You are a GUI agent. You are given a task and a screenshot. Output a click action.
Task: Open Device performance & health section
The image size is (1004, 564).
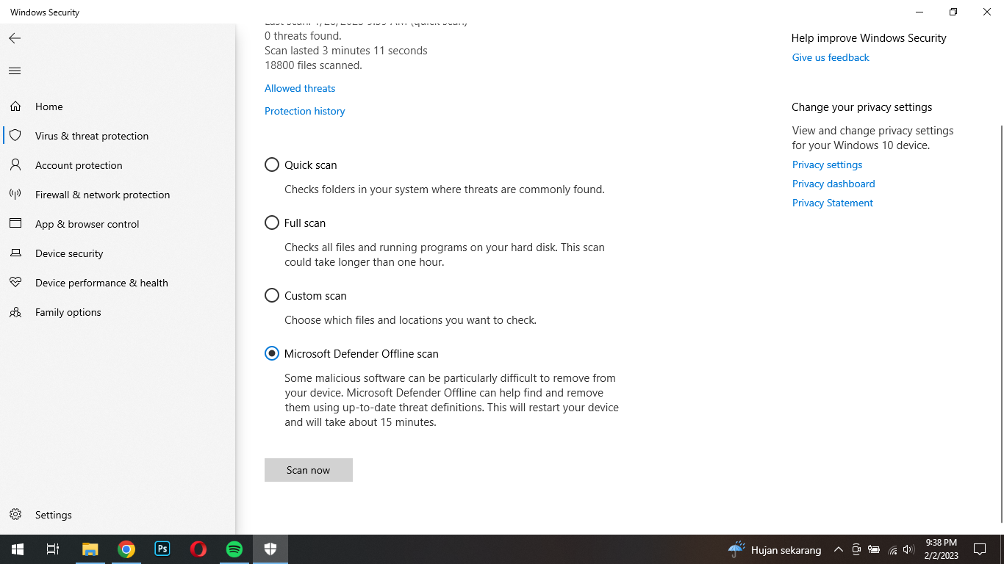101,283
